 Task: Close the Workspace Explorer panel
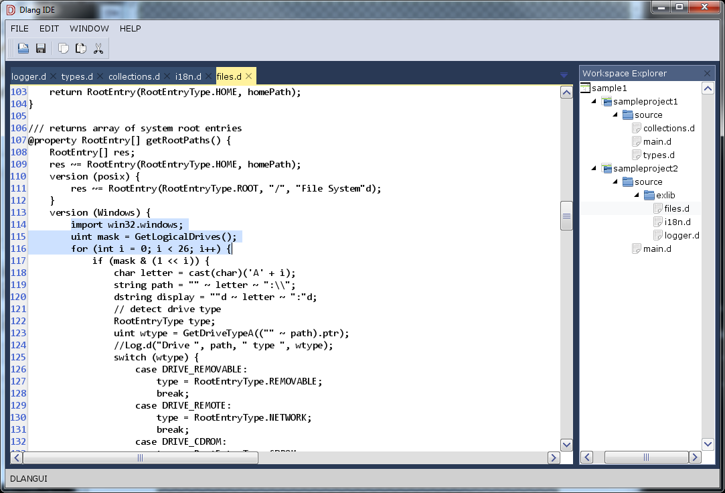[708, 73]
